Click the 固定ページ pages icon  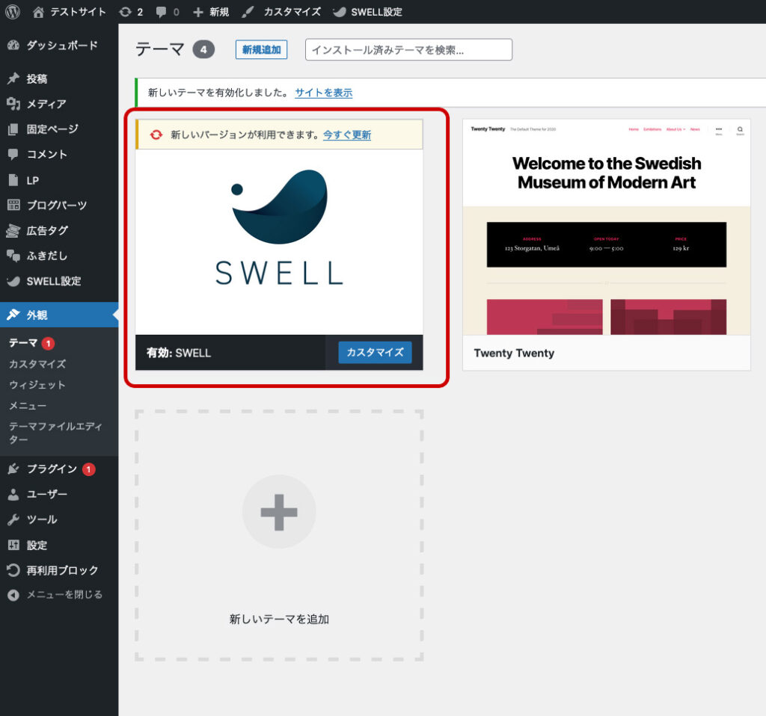coord(13,129)
